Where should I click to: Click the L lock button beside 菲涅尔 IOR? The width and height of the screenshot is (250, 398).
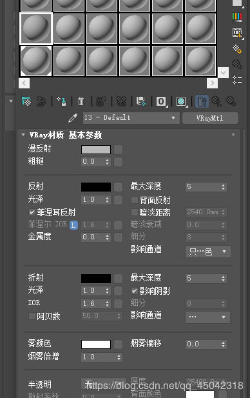73,225
